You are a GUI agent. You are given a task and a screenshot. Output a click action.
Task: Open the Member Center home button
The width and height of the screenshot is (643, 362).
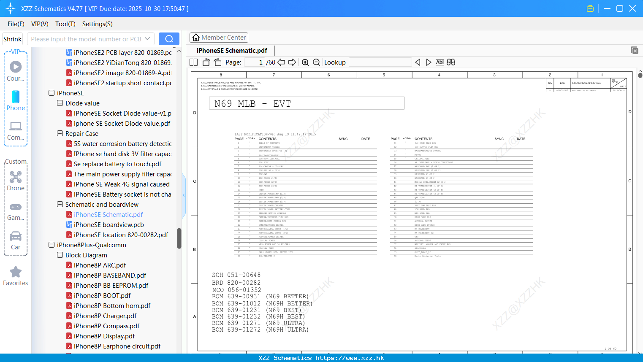(x=219, y=38)
